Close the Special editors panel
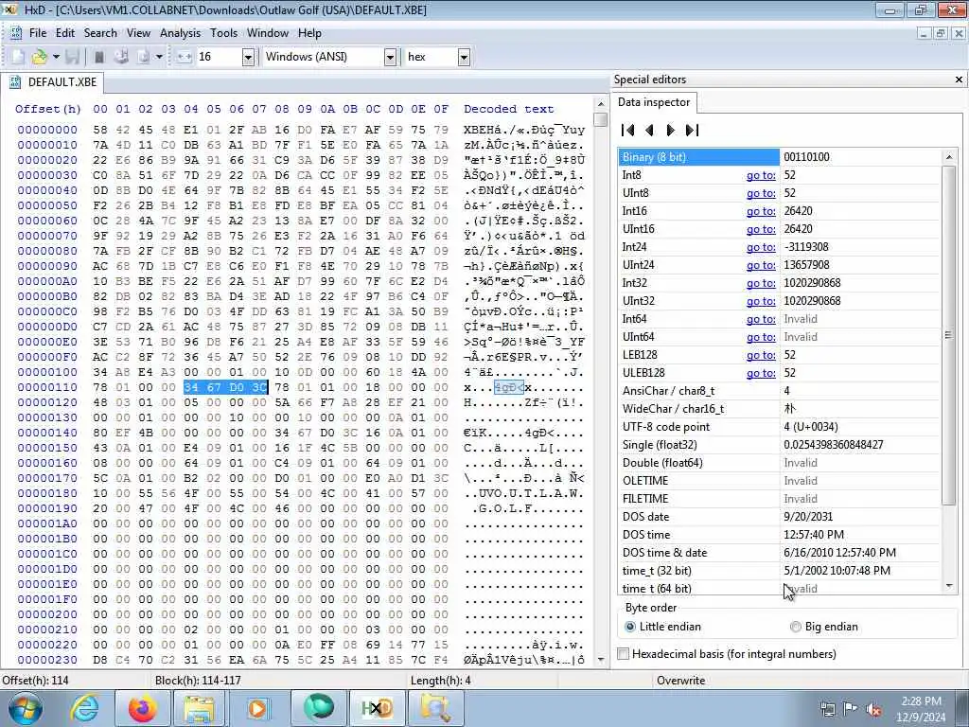The height and width of the screenshot is (727, 969). 959,80
